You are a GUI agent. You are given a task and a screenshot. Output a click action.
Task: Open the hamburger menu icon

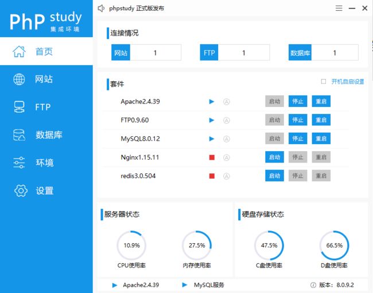(x=339, y=9)
